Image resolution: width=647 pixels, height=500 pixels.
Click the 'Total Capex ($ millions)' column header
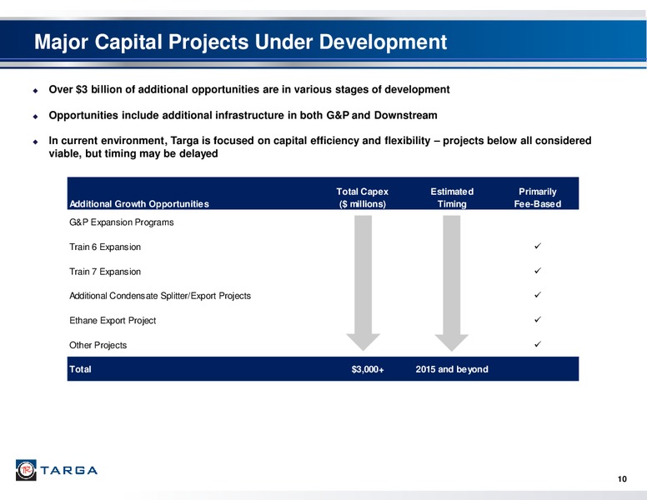pyautogui.click(x=363, y=197)
